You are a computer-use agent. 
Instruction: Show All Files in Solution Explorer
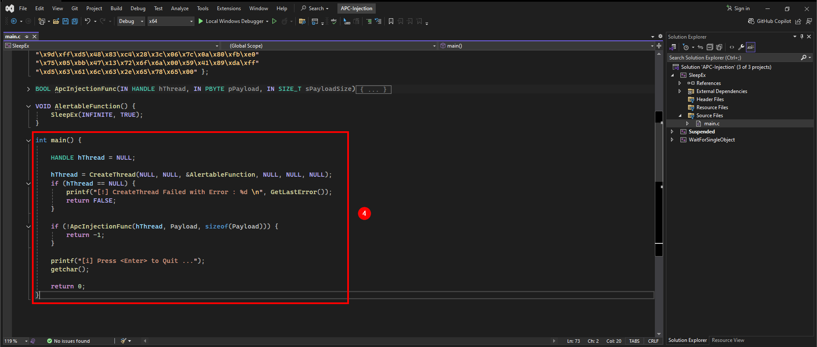719,47
